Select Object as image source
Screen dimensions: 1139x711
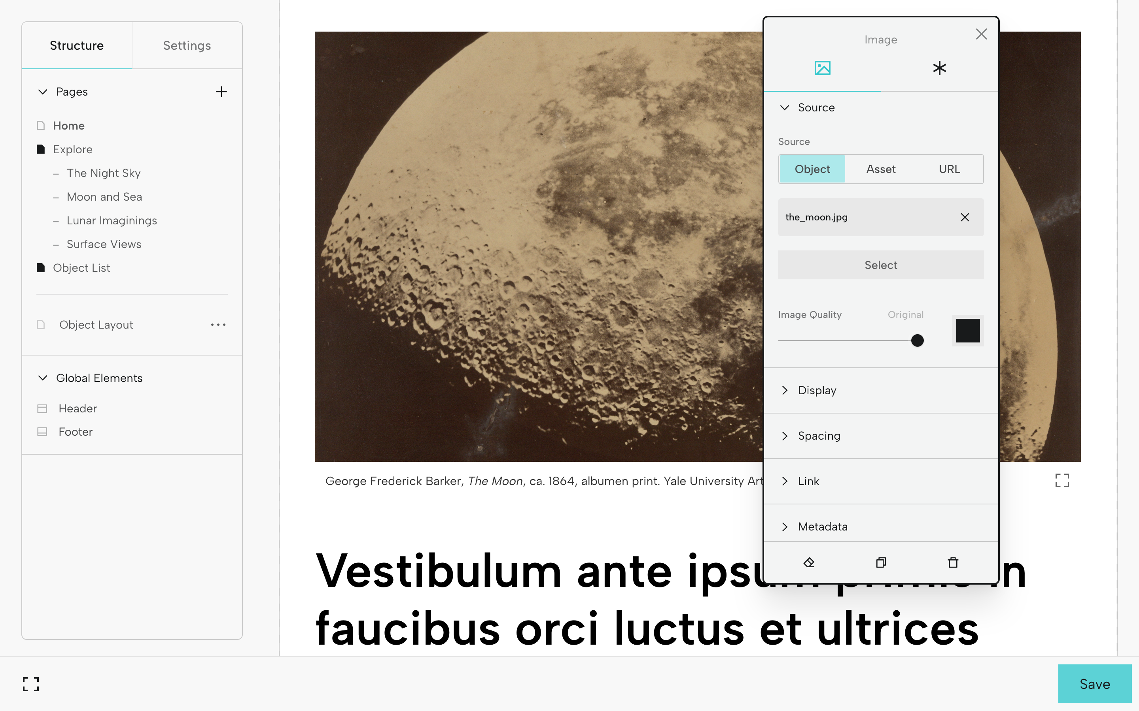coord(812,169)
